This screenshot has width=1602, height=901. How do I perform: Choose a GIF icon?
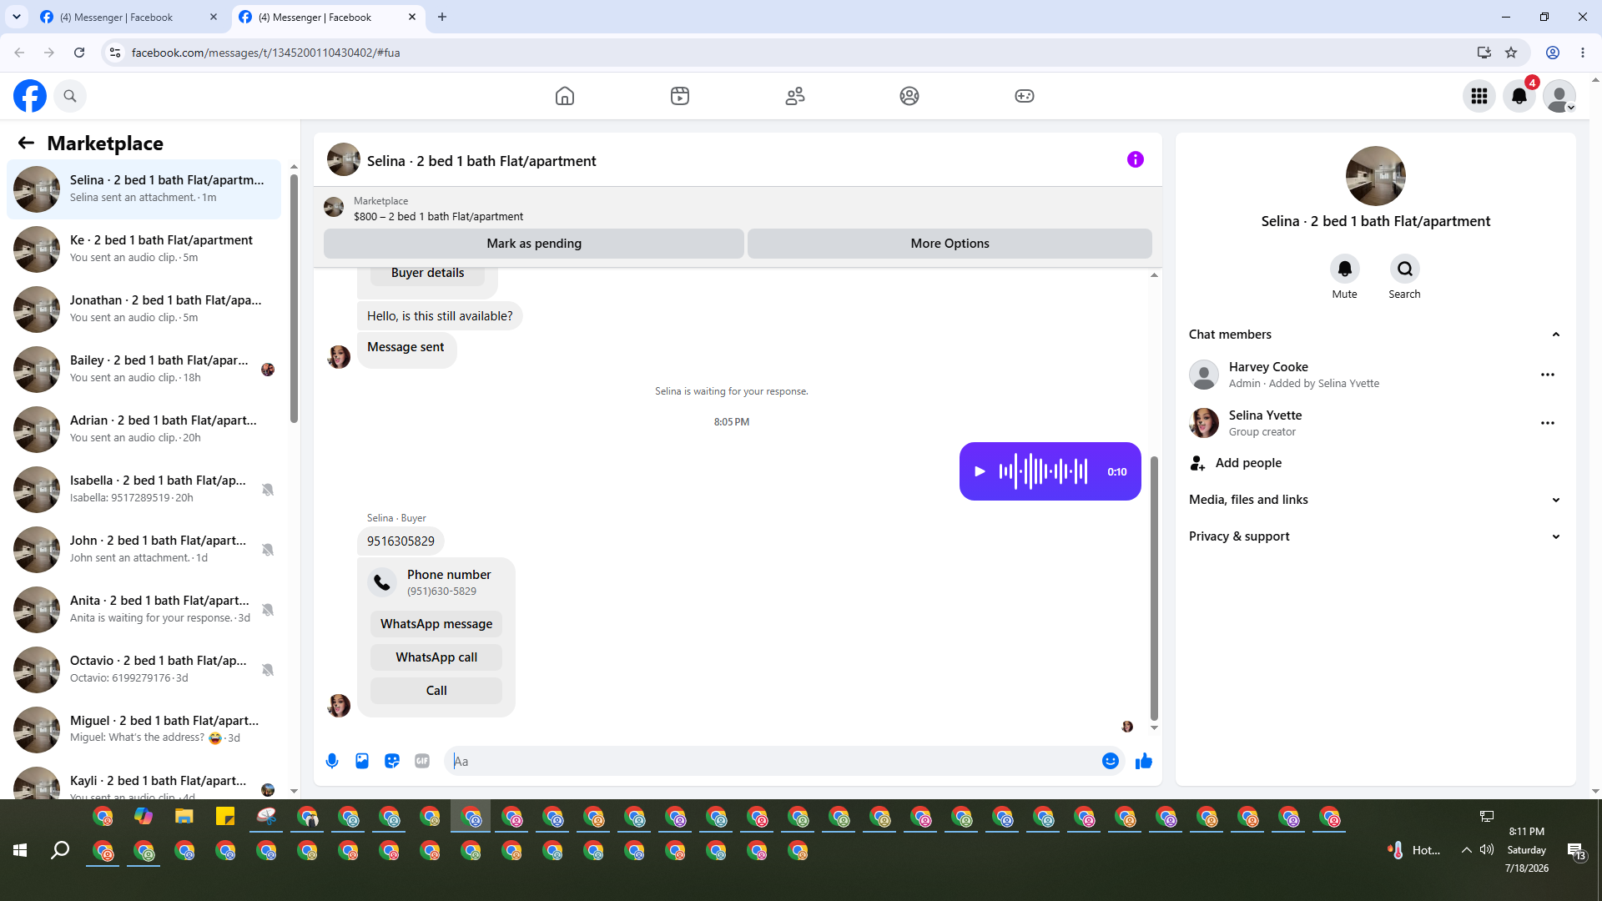(x=422, y=761)
